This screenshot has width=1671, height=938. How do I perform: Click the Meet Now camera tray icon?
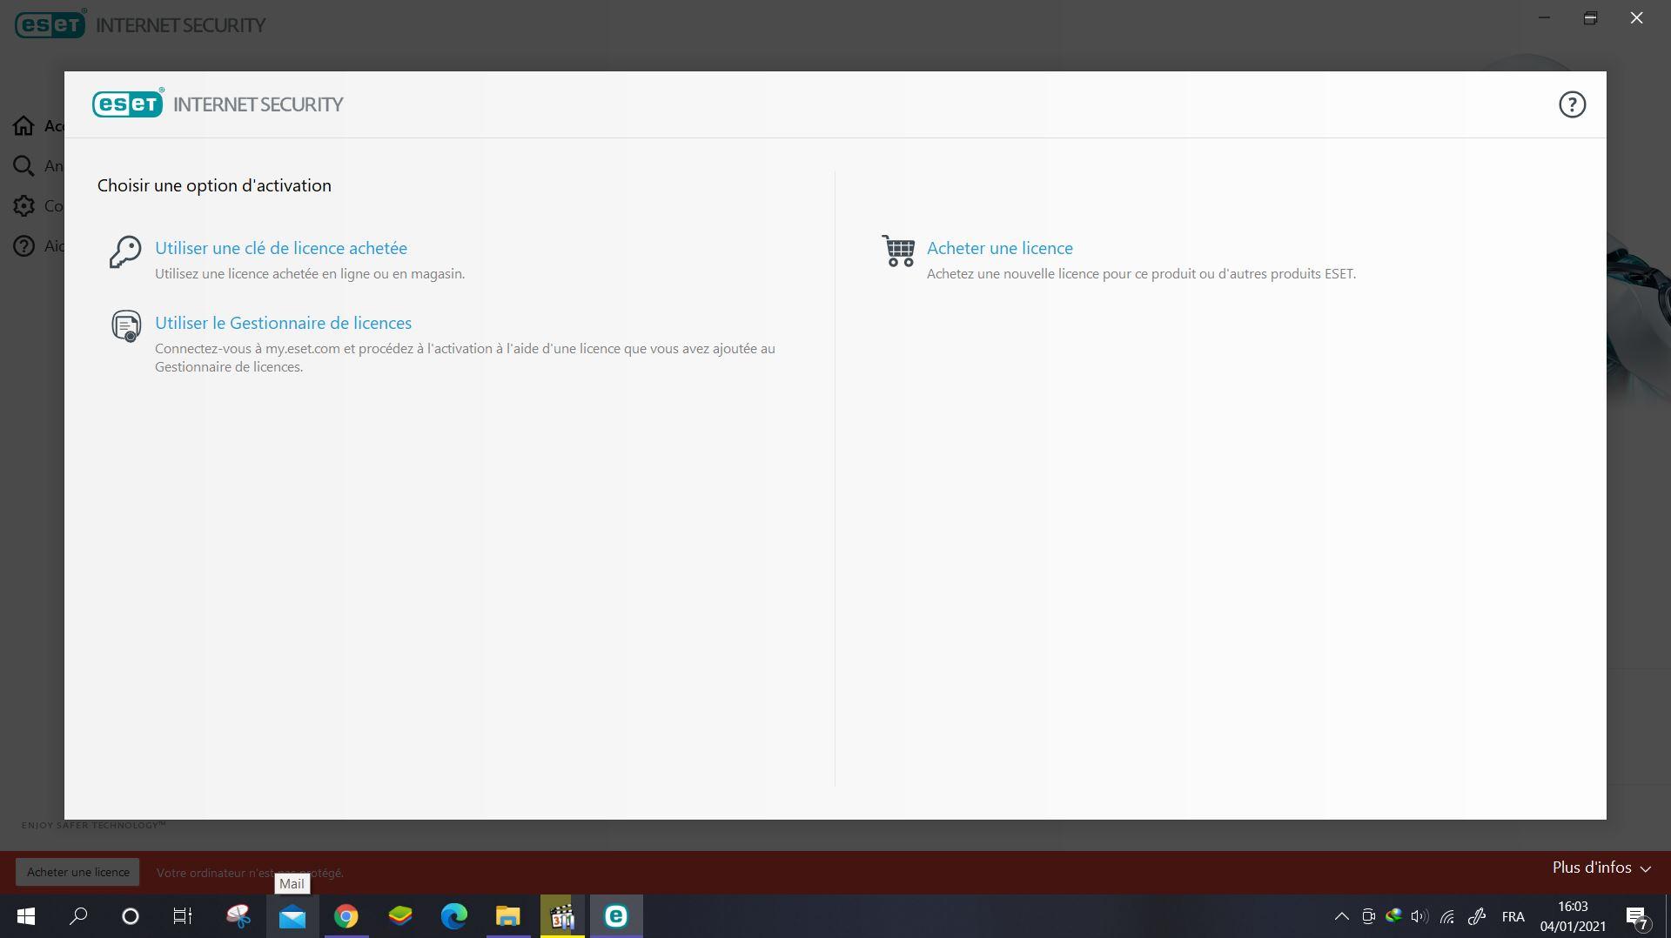point(1368,916)
